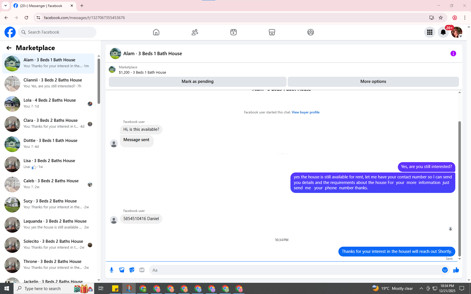The image size is (471, 294).
Task: Bookmark this tab with star icon
Action: pyautogui.click(x=441, y=18)
